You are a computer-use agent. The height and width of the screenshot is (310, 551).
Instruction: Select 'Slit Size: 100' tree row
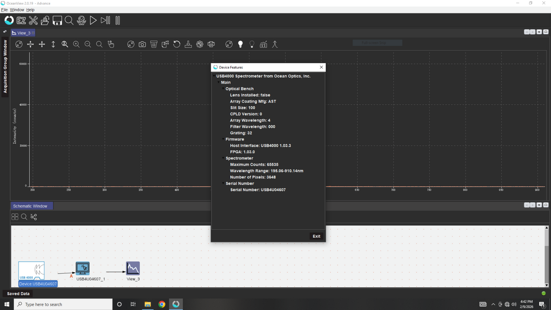pyautogui.click(x=243, y=108)
